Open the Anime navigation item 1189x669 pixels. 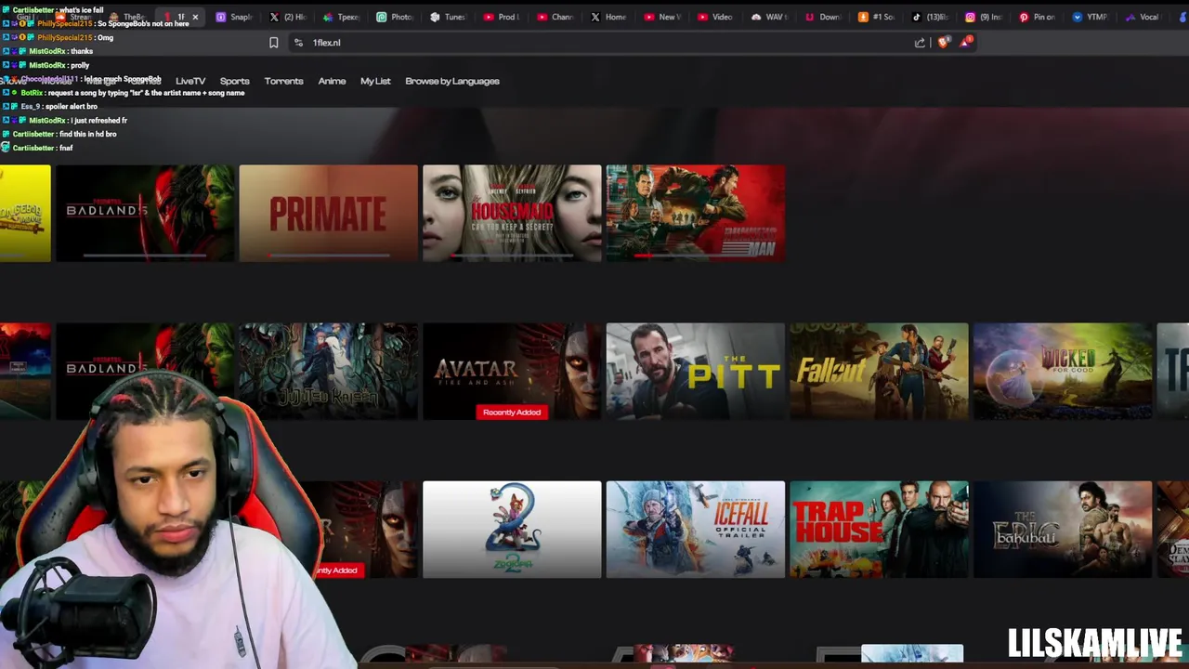coord(332,81)
